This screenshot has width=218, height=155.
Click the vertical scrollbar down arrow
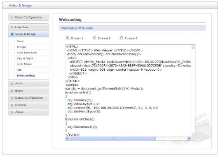pos(193,134)
